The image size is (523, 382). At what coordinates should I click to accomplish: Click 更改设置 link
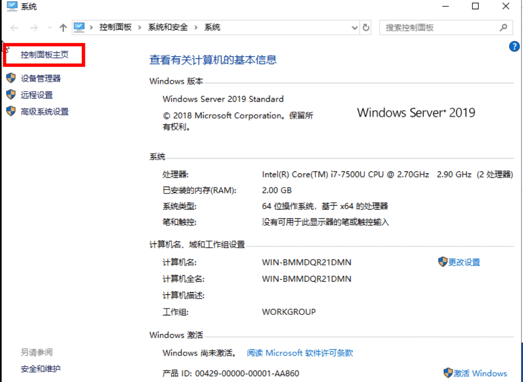click(x=464, y=263)
